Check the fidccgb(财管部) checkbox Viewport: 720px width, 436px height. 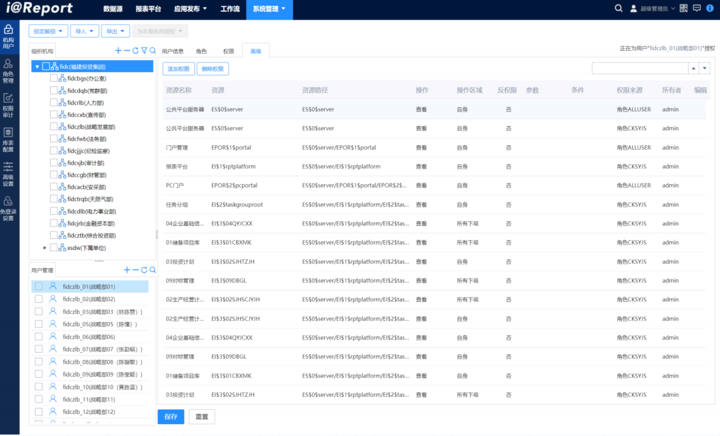click(54, 175)
